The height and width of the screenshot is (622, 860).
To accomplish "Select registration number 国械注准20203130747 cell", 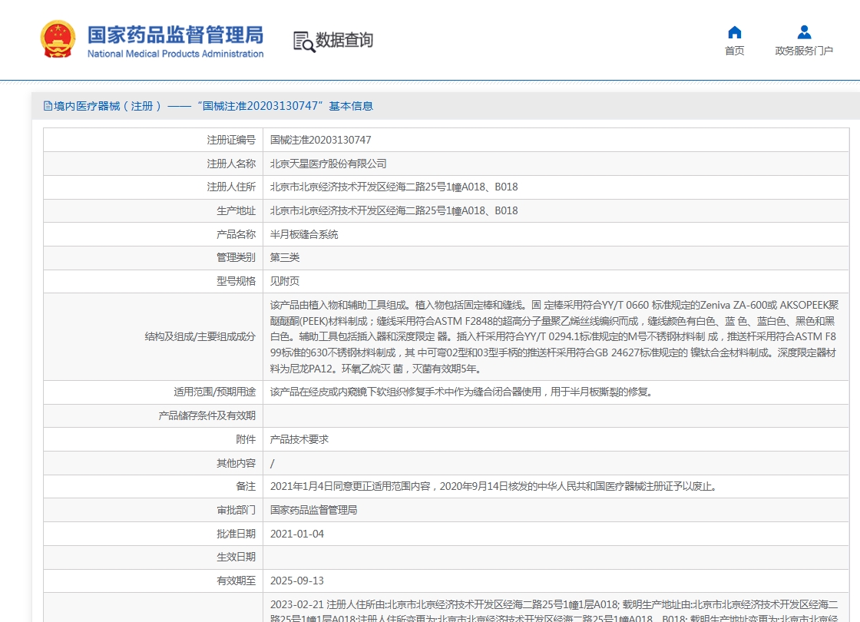I will tap(321, 141).
